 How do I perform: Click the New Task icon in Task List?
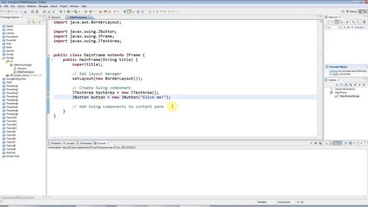328,22
